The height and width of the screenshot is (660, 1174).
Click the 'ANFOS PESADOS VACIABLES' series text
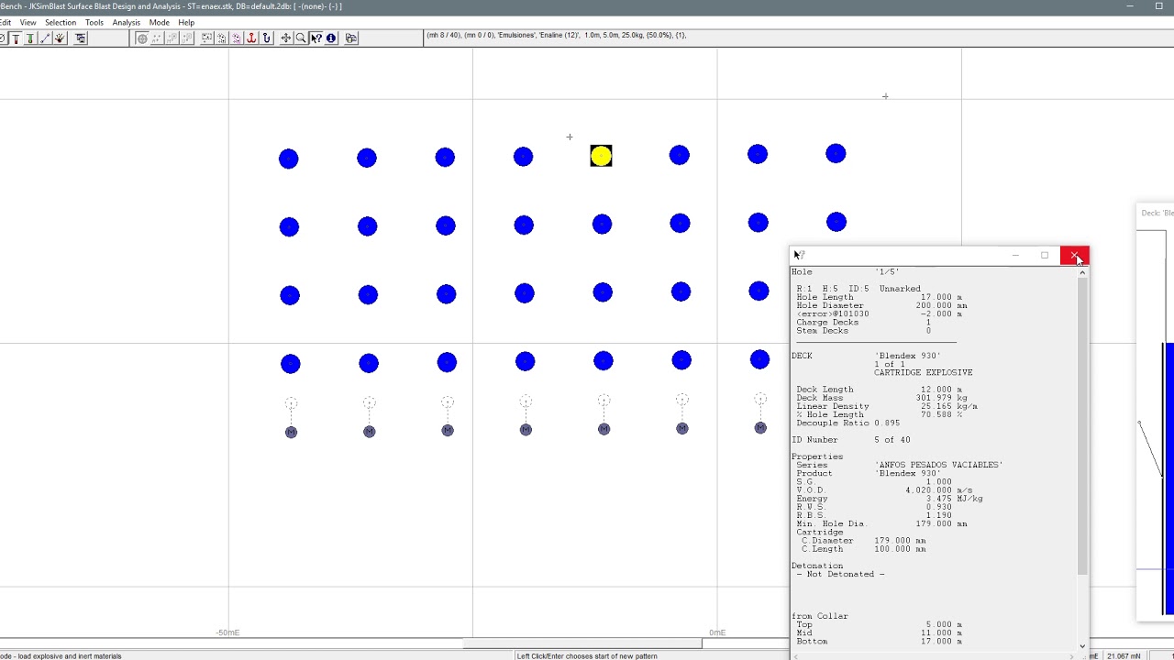(x=938, y=465)
